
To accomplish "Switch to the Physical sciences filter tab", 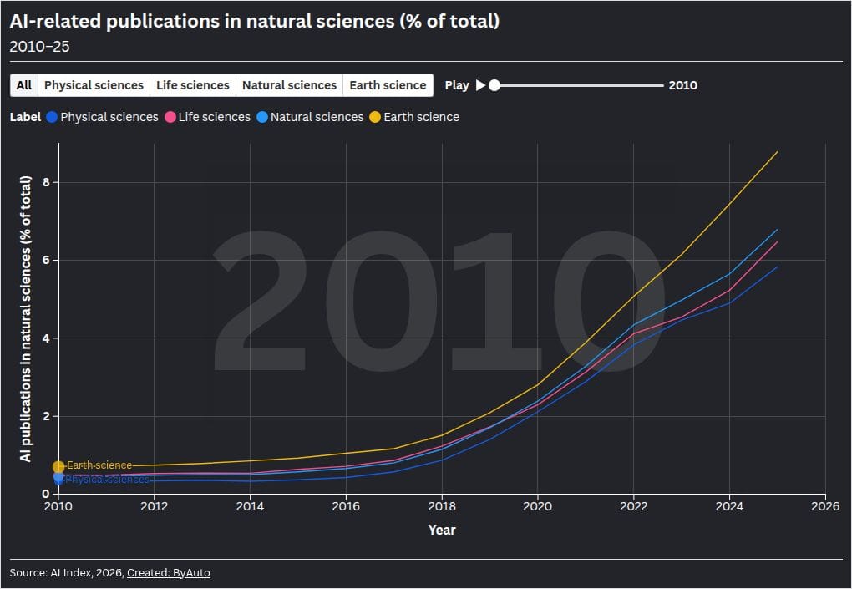I will tap(94, 85).
